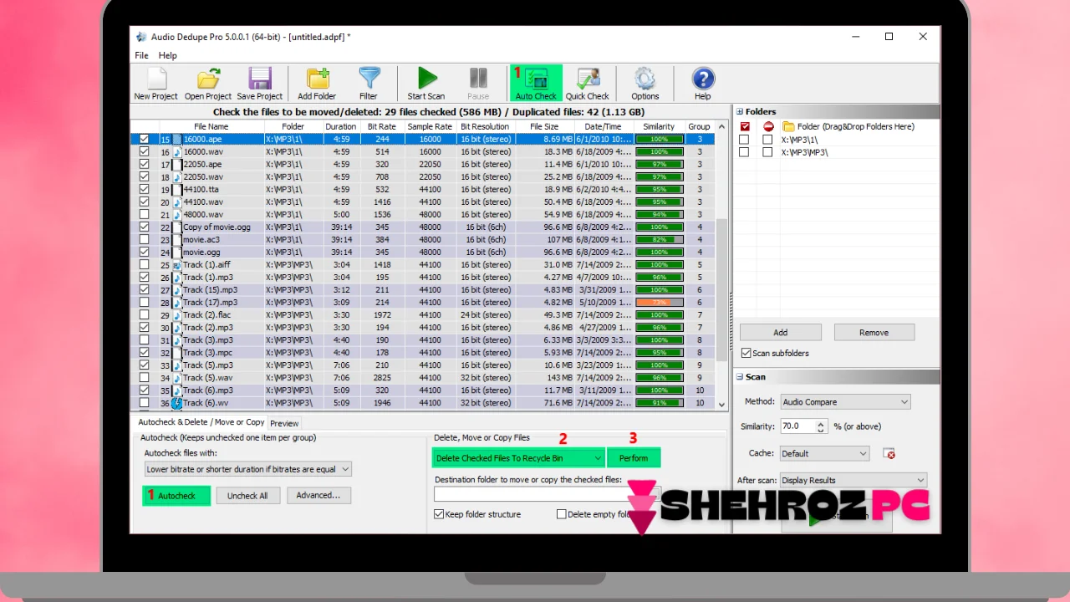Sort by the Similarity column header
The image size is (1070, 602).
point(659,126)
